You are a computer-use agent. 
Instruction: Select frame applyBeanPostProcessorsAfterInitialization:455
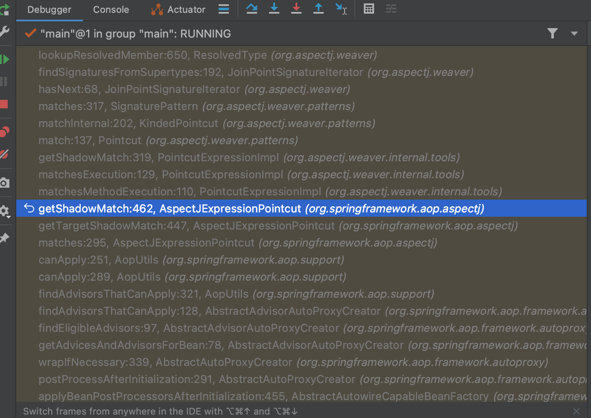pos(301,396)
